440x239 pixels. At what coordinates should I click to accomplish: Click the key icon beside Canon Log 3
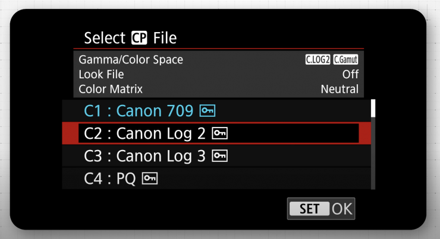click(x=219, y=156)
